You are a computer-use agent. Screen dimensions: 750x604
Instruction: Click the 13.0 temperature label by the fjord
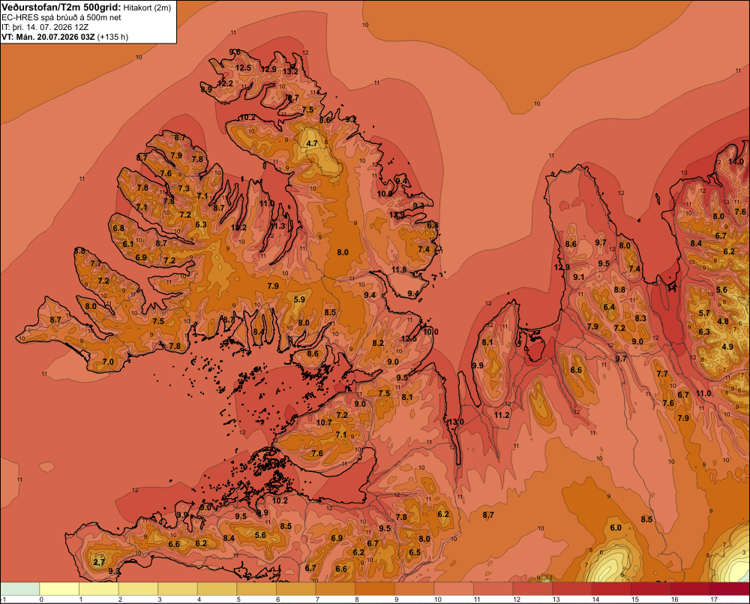pyautogui.click(x=455, y=422)
